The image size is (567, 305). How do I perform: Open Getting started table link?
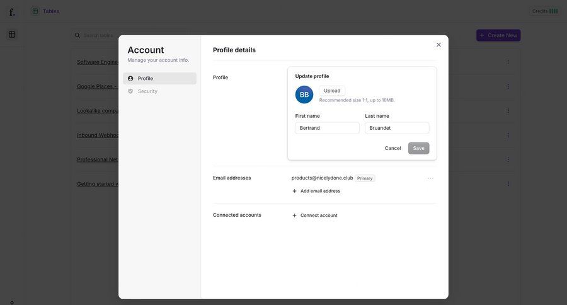pyautogui.click(x=98, y=184)
